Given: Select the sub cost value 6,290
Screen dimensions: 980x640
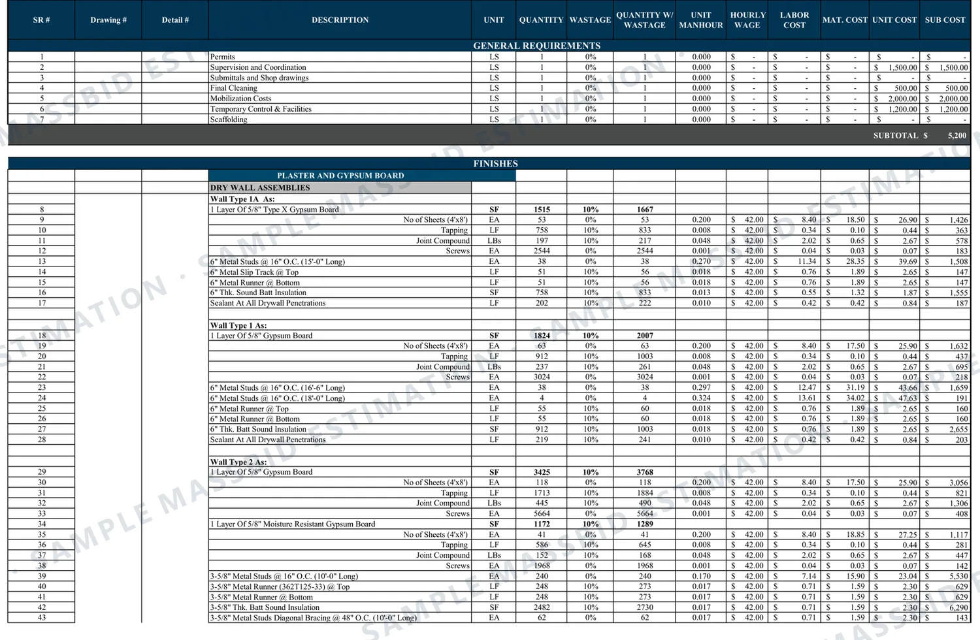Looking at the screenshot, I should (x=958, y=607).
